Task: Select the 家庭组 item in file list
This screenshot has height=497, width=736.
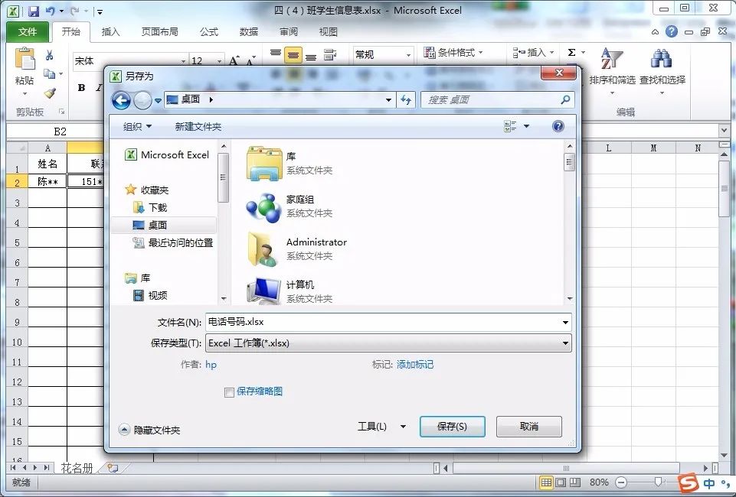Action: coord(290,206)
